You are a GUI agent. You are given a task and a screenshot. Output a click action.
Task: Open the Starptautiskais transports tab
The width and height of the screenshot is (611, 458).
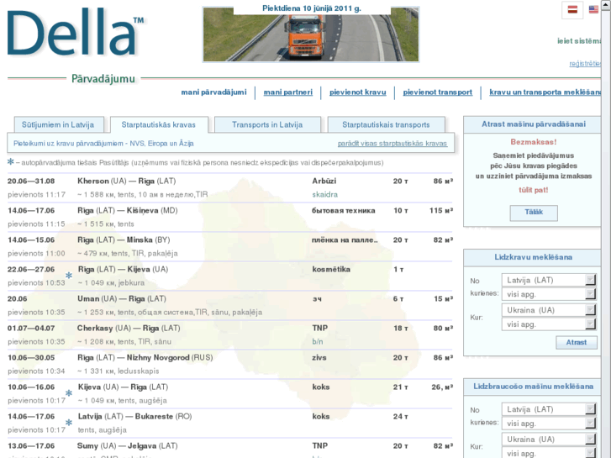(386, 124)
